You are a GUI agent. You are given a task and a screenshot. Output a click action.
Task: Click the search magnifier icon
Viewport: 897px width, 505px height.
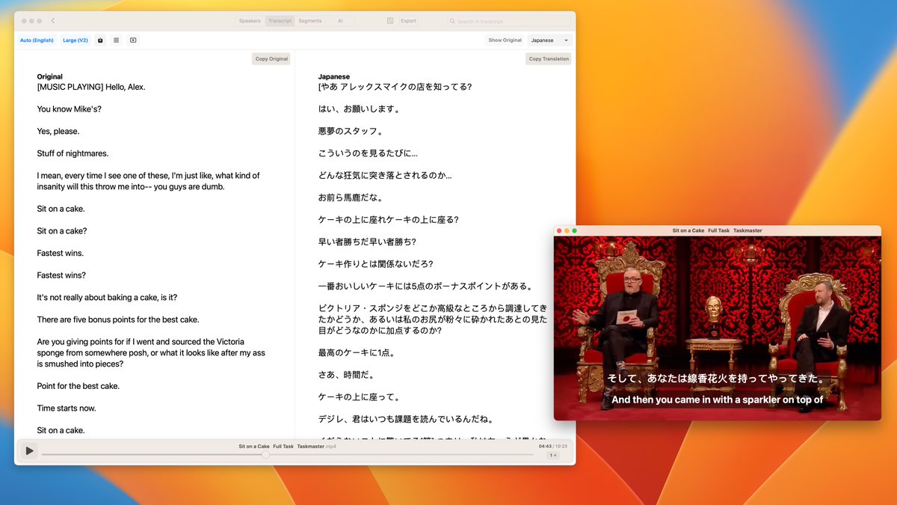[x=453, y=22]
